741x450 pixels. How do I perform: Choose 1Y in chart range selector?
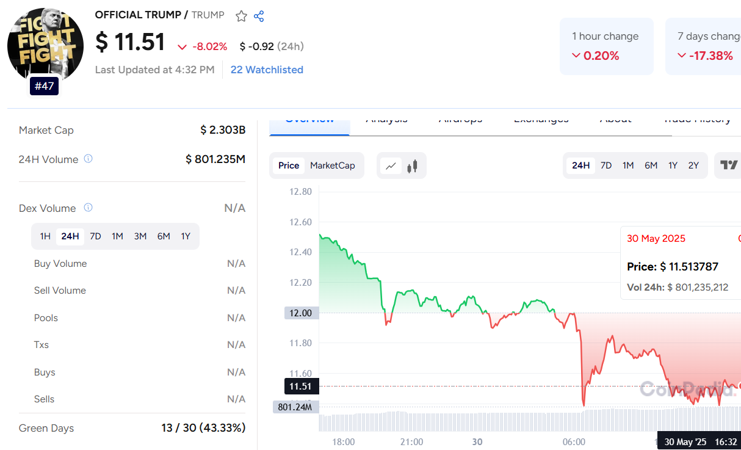pos(673,165)
